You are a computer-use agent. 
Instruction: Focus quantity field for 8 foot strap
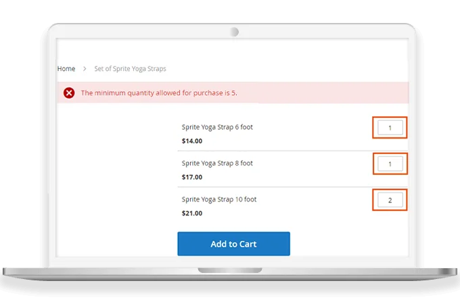click(x=390, y=163)
